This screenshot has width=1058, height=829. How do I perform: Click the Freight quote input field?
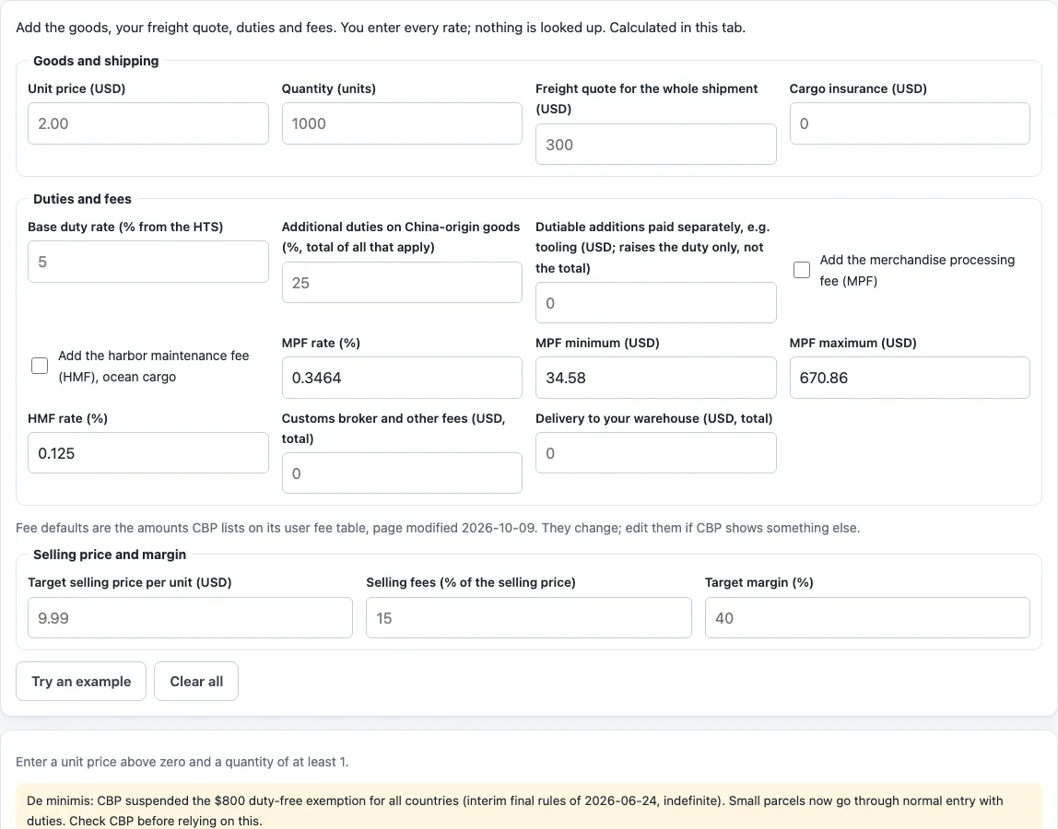(656, 145)
